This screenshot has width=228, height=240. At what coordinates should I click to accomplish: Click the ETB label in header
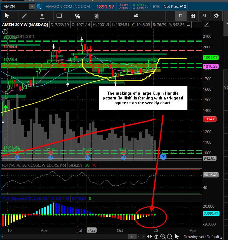(156, 7)
